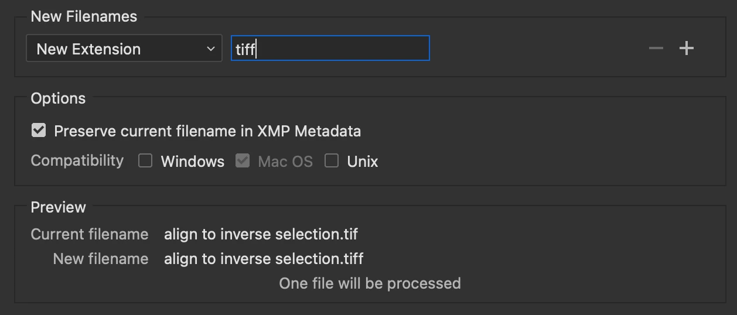737x315 pixels.
Task: Click the plus icon to add a filename row
Action: pos(686,48)
